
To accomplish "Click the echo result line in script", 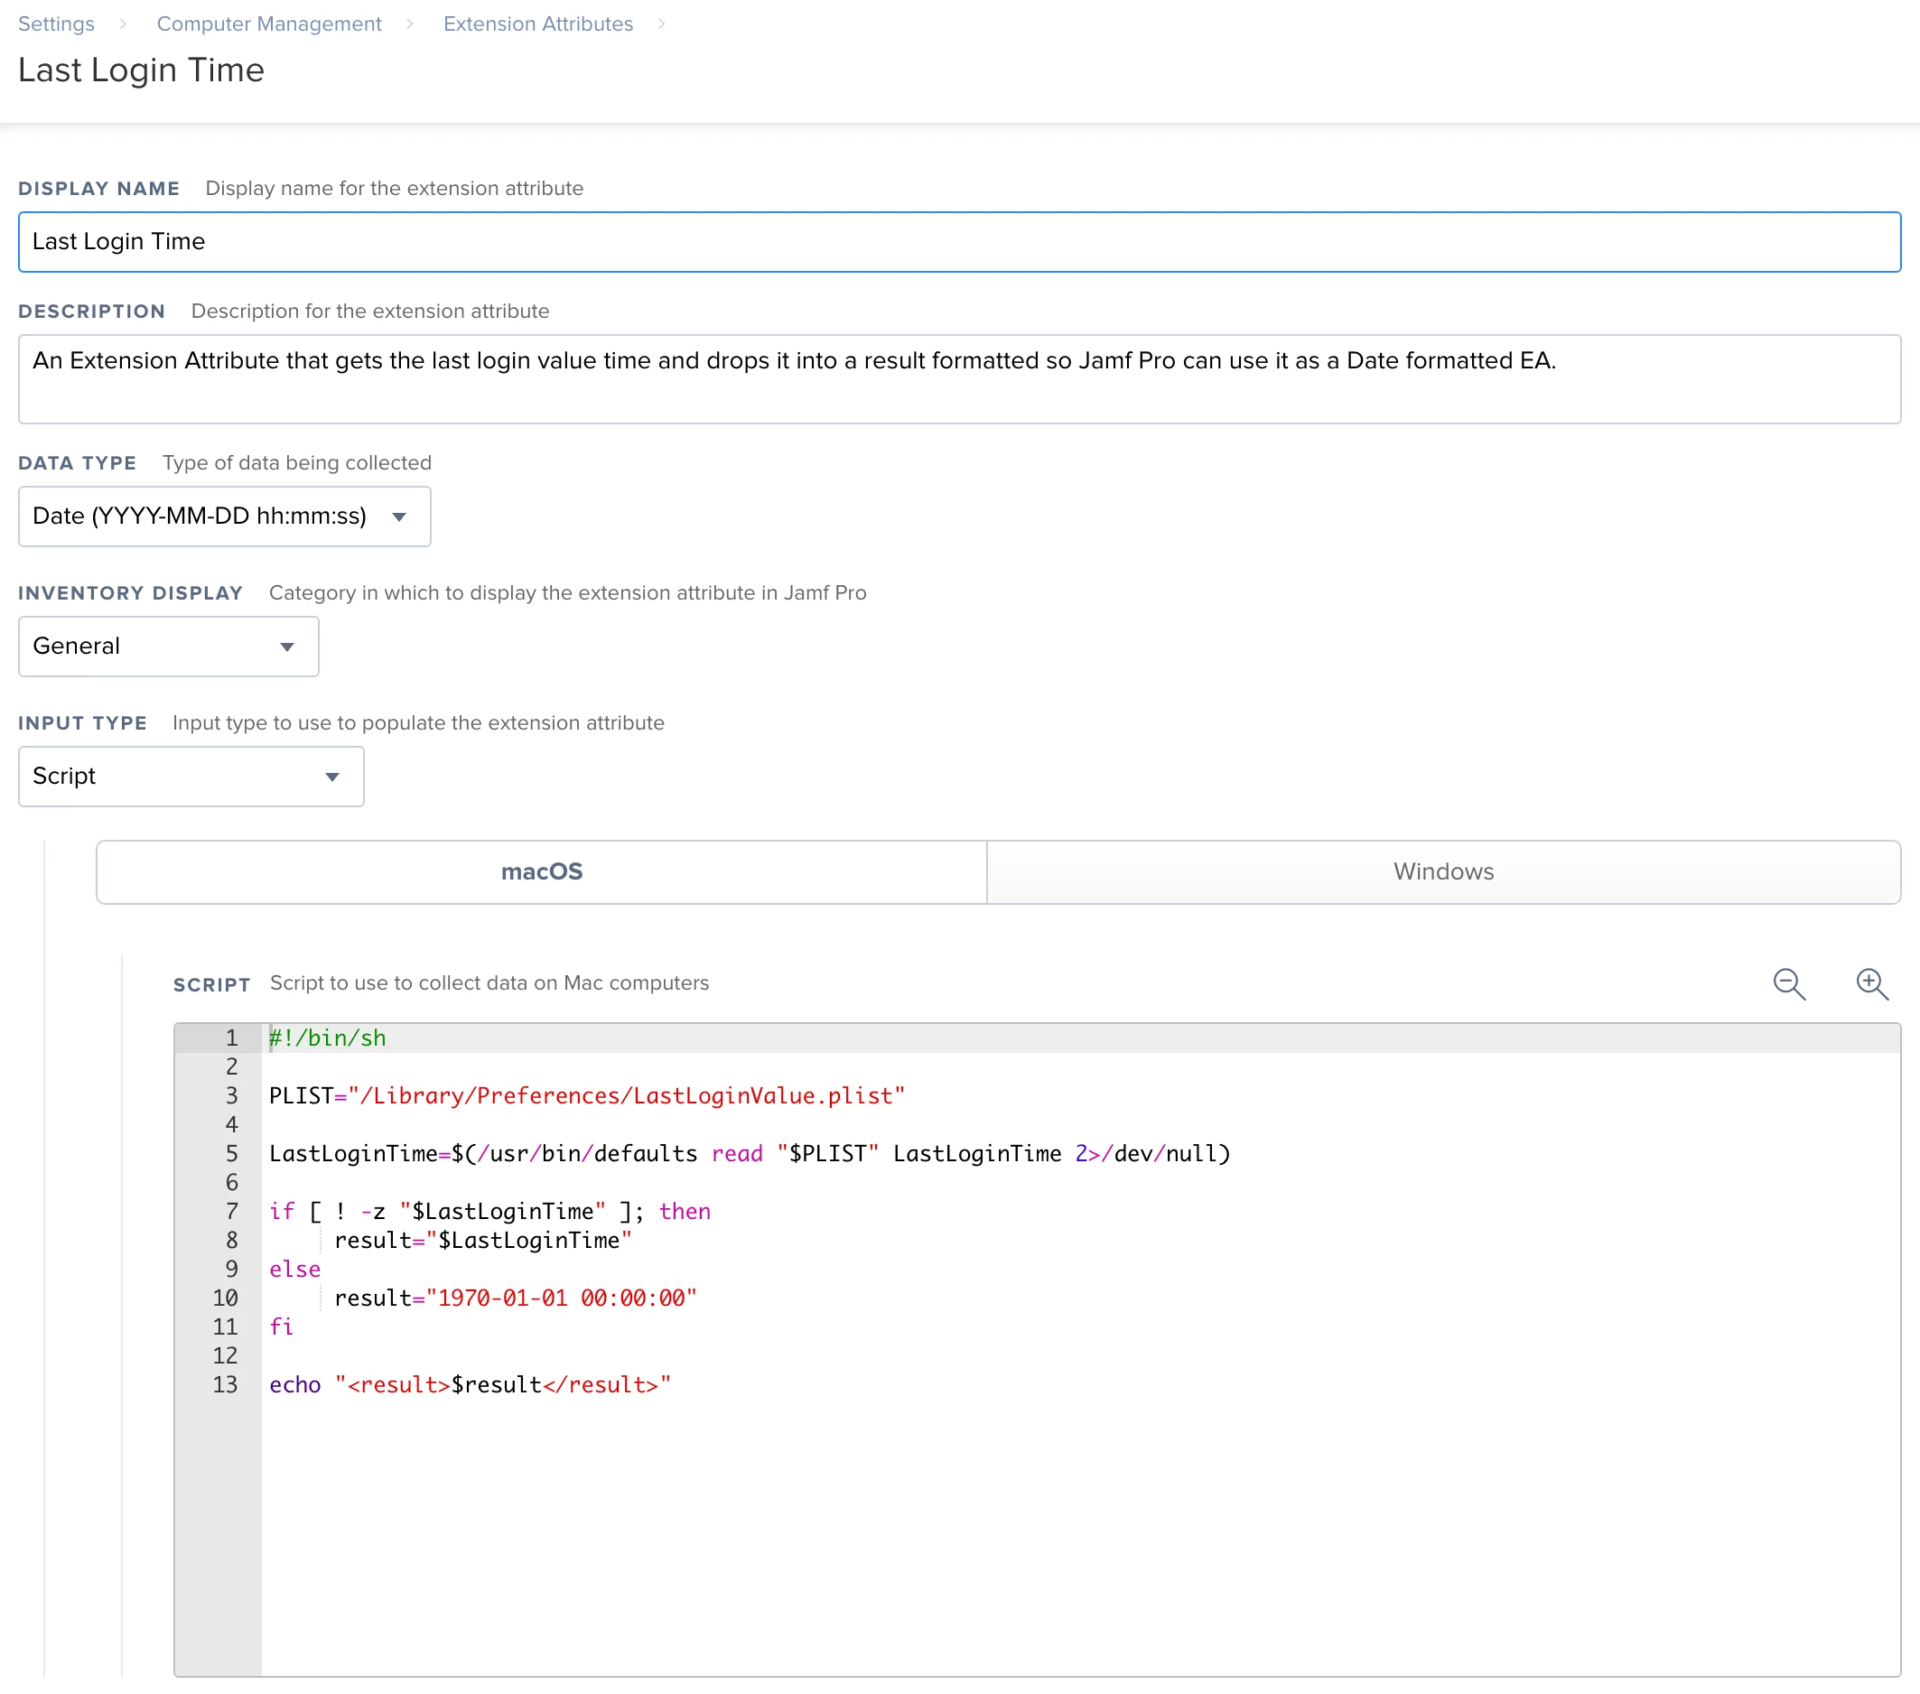I will click(470, 1384).
